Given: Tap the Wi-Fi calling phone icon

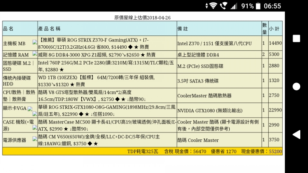Looking at the screenshot, I should pyautogui.click(x=224, y=6).
